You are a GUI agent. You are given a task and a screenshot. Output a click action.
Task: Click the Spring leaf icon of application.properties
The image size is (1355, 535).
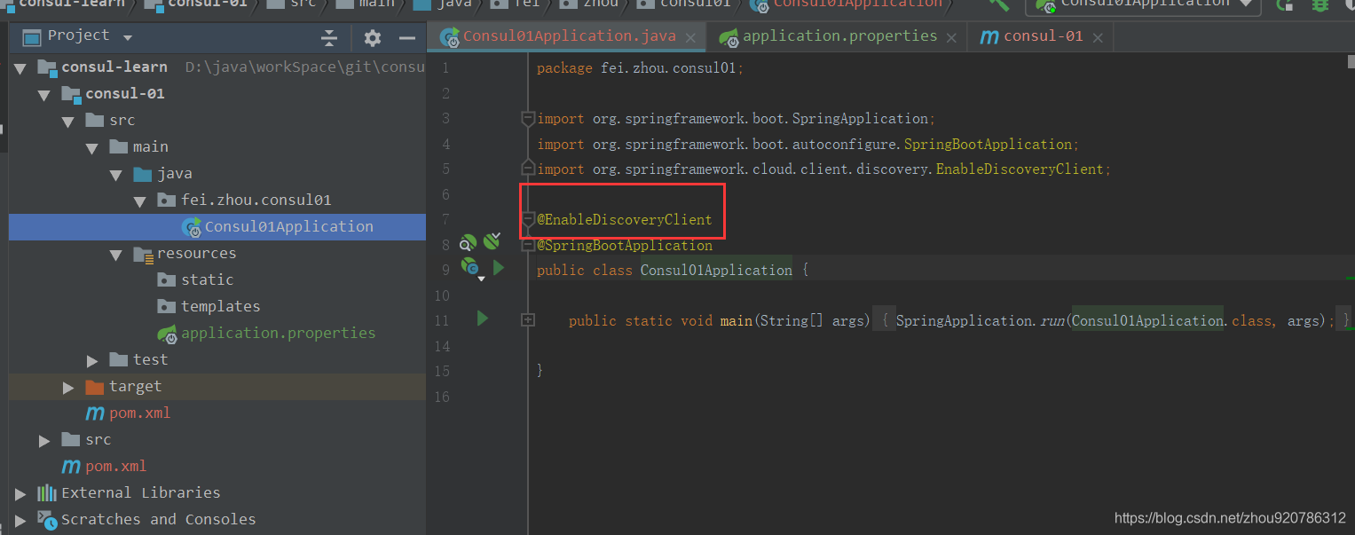pyautogui.click(x=167, y=334)
